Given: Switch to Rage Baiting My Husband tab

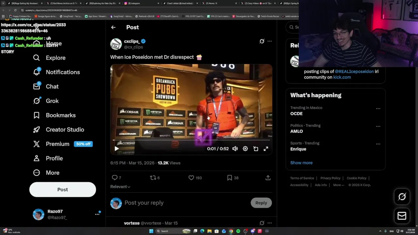Looking at the screenshot, I should coord(24,3).
